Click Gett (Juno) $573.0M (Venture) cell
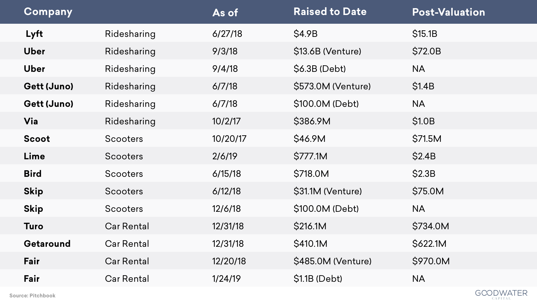Image resolution: width=537 pixels, height=303 pixels. coord(332,86)
